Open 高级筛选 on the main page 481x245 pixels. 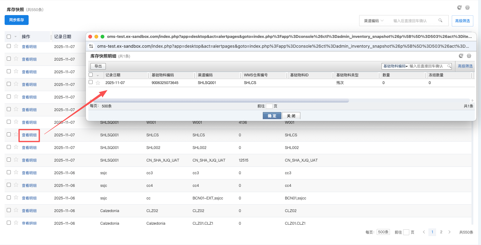(463, 21)
